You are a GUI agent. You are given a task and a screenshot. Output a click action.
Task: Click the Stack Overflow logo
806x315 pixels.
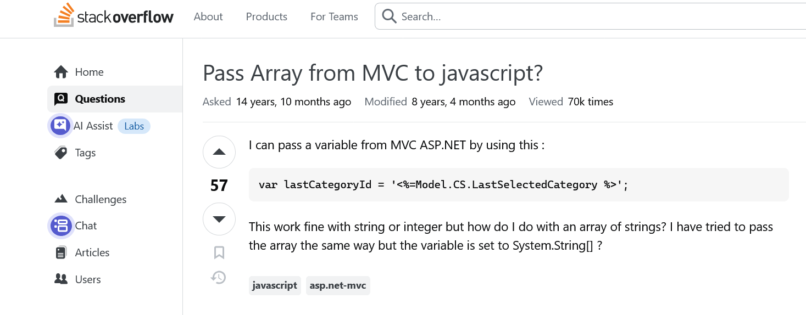pos(114,16)
